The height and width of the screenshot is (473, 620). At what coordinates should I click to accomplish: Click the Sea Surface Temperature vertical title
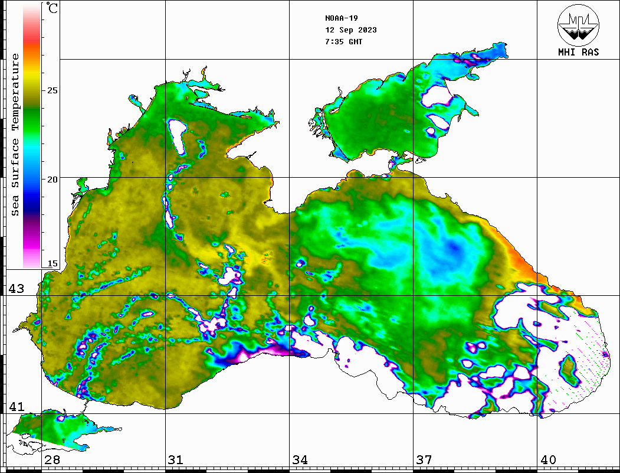[15, 135]
